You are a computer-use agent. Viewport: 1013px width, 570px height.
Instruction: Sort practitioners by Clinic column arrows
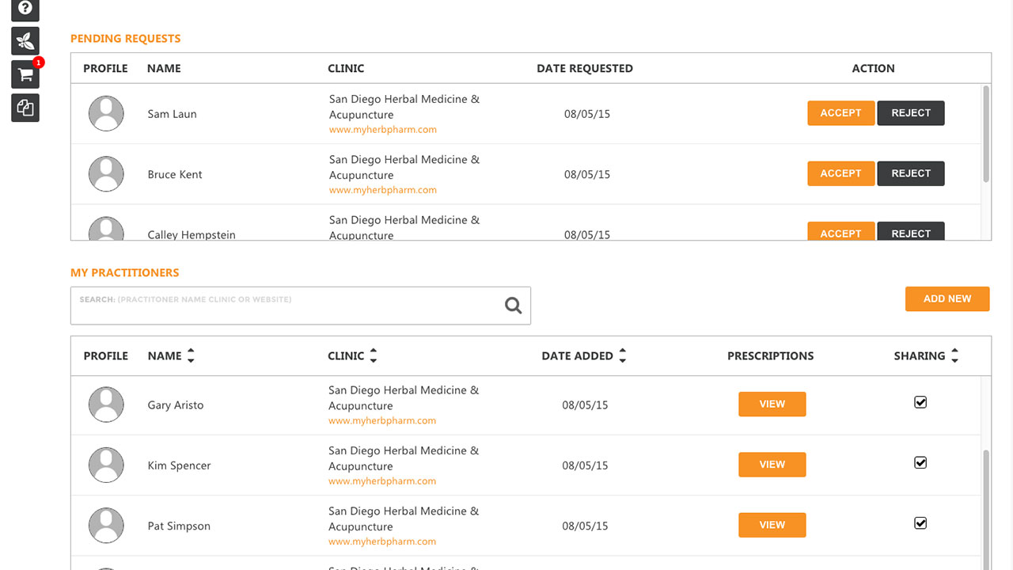(x=374, y=355)
